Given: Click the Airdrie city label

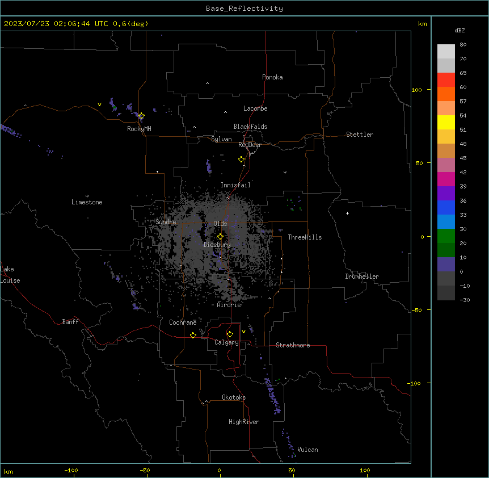Looking at the screenshot, I should tap(229, 305).
